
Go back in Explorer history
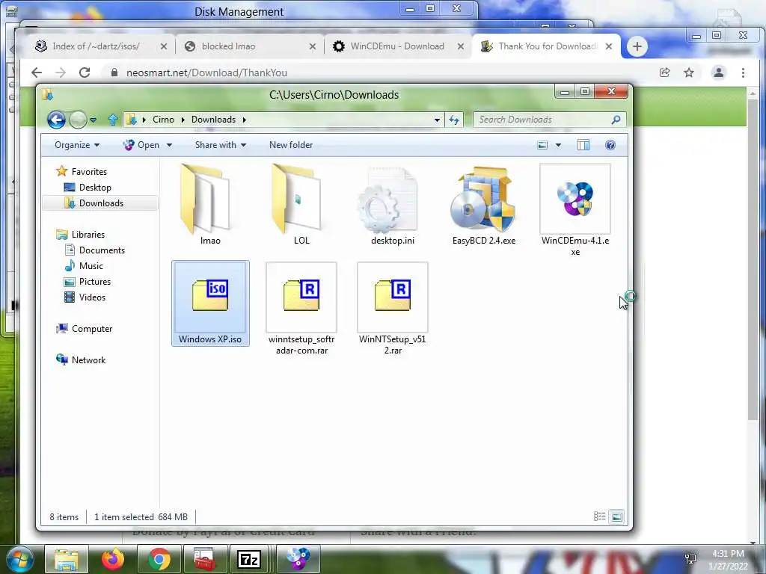(x=56, y=120)
